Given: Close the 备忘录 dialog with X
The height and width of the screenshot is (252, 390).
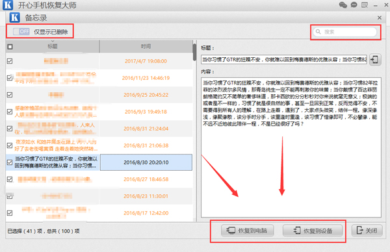Looking at the screenshot, I should [x=380, y=18].
